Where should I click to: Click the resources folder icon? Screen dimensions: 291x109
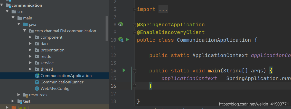[26, 95]
